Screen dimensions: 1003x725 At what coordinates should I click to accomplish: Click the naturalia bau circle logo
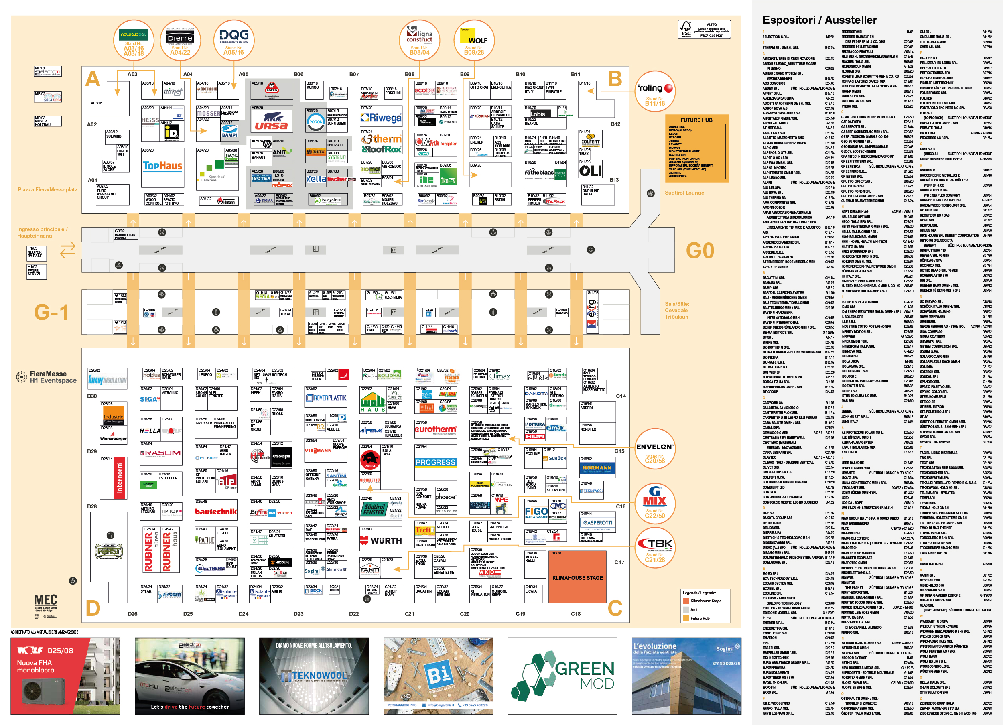click(134, 40)
